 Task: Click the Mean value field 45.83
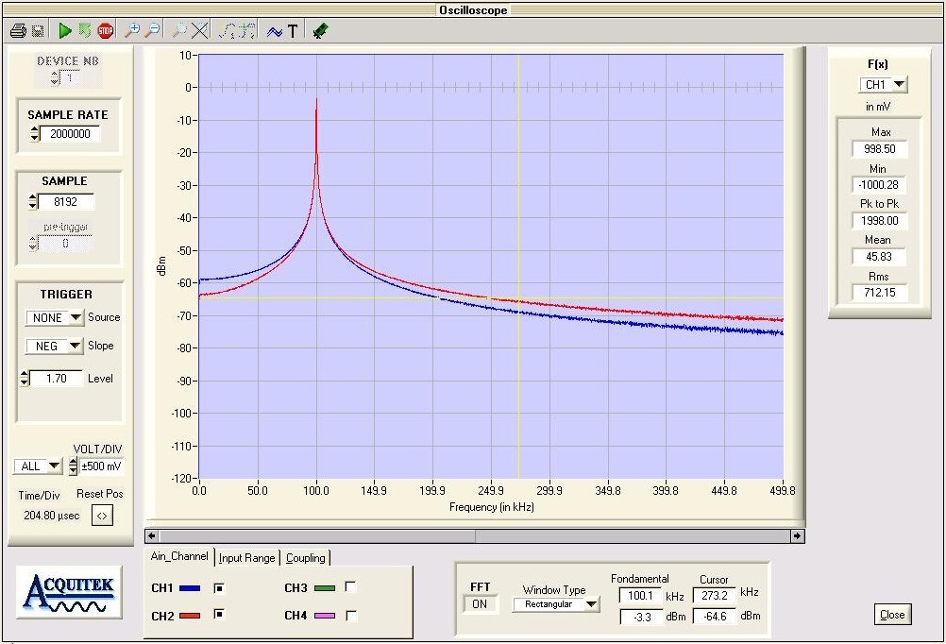click(x=880, y=257)
